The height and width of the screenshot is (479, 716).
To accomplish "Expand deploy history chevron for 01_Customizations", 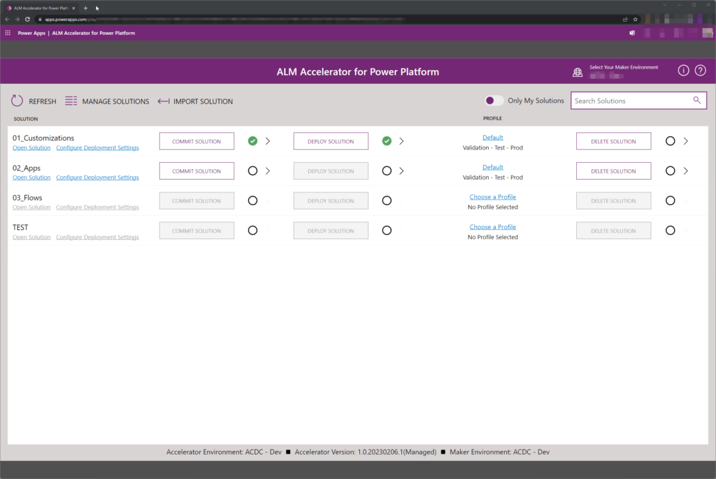I will pyautogui.click(x=402, y=141).
